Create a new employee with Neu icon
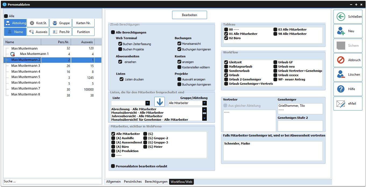The height and width of the screenshot is (188, 367). click(341, 31)
